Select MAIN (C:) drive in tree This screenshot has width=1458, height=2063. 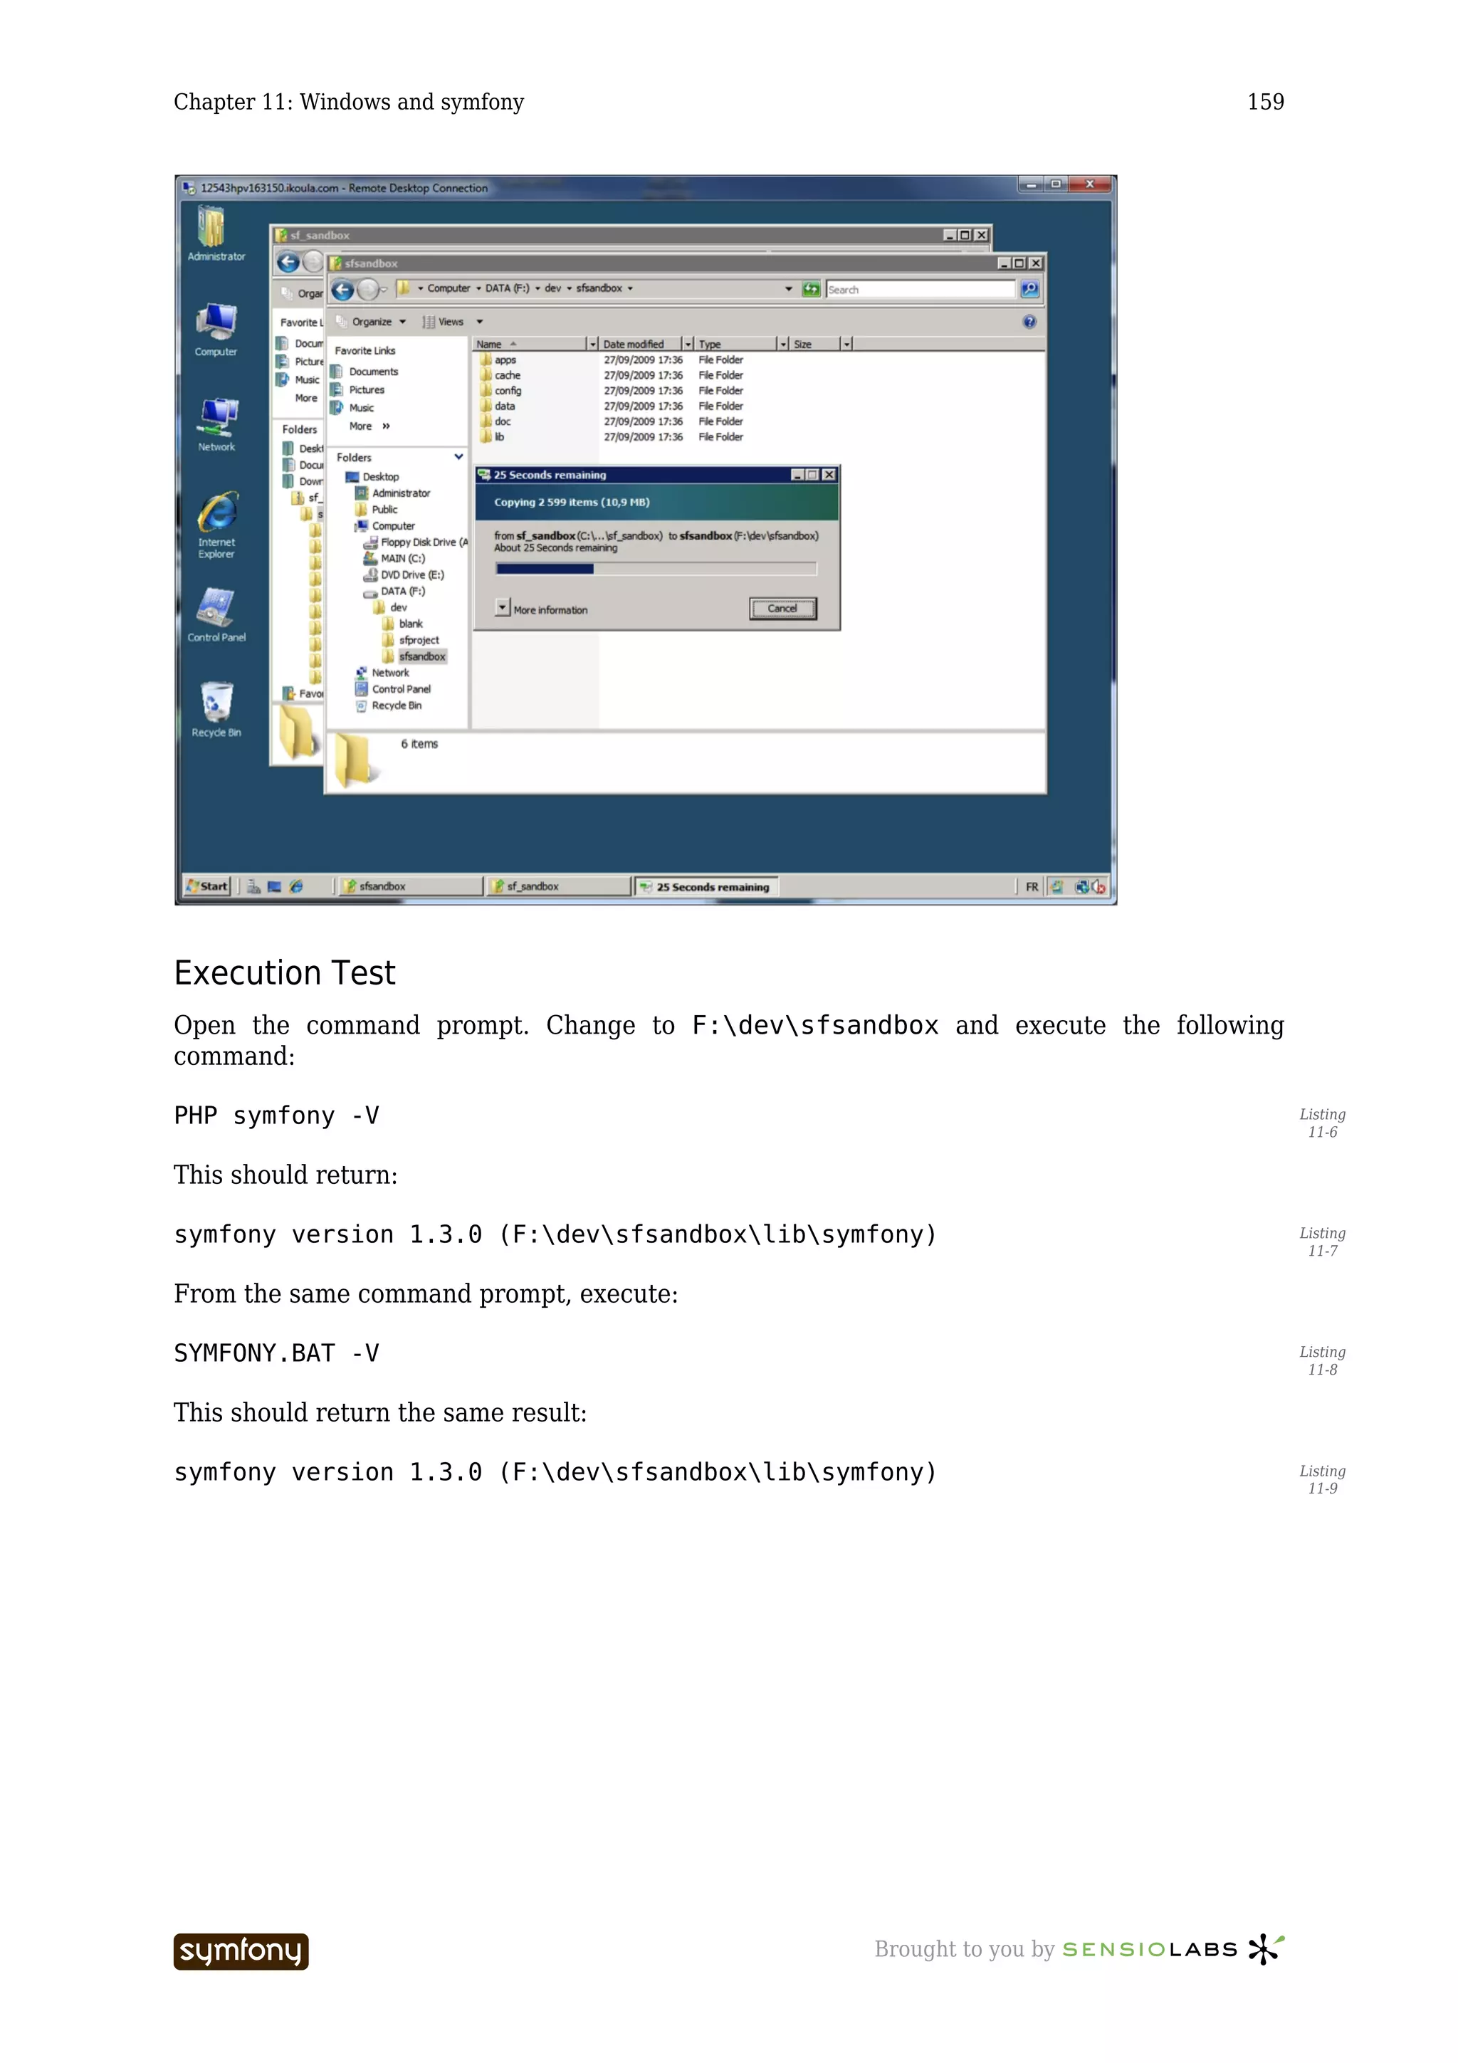point(394,558)
